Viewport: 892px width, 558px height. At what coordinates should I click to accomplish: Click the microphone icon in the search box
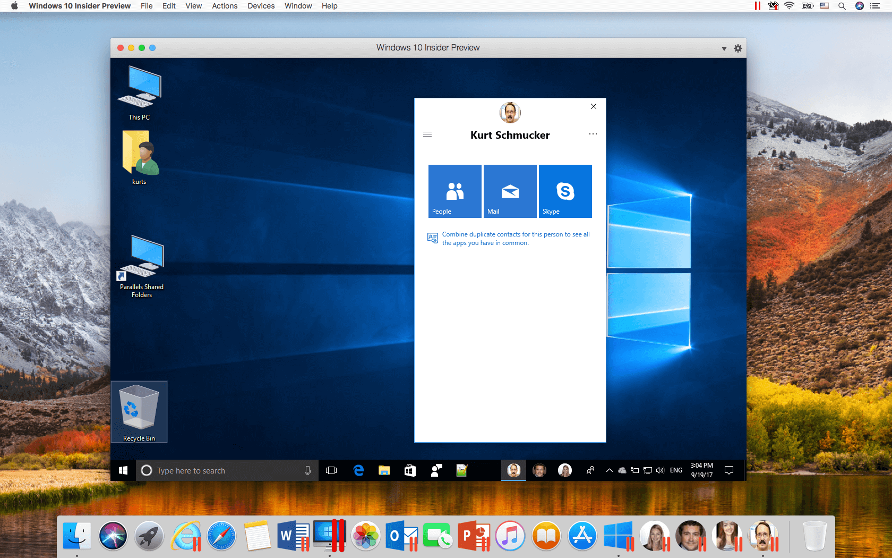point(307,470)
